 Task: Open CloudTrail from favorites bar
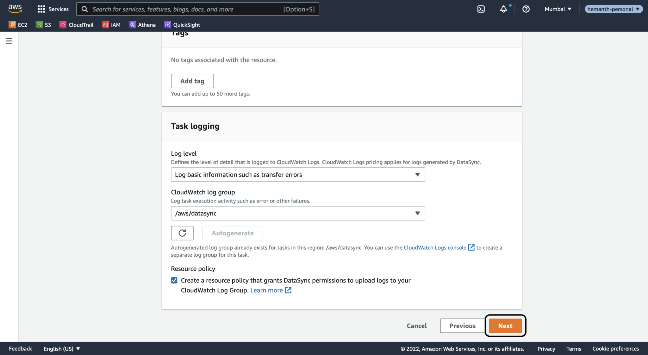coord(76,25)
